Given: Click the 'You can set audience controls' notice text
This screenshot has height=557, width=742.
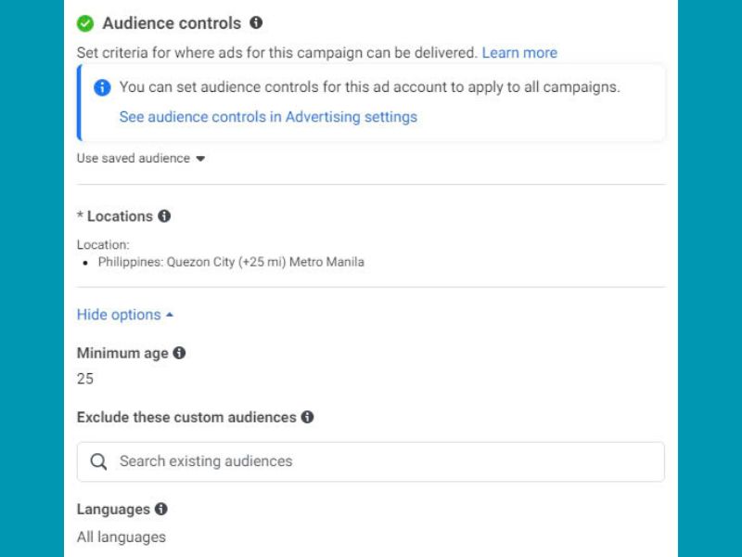Looking at the screenshot, I should pos(369,87).
